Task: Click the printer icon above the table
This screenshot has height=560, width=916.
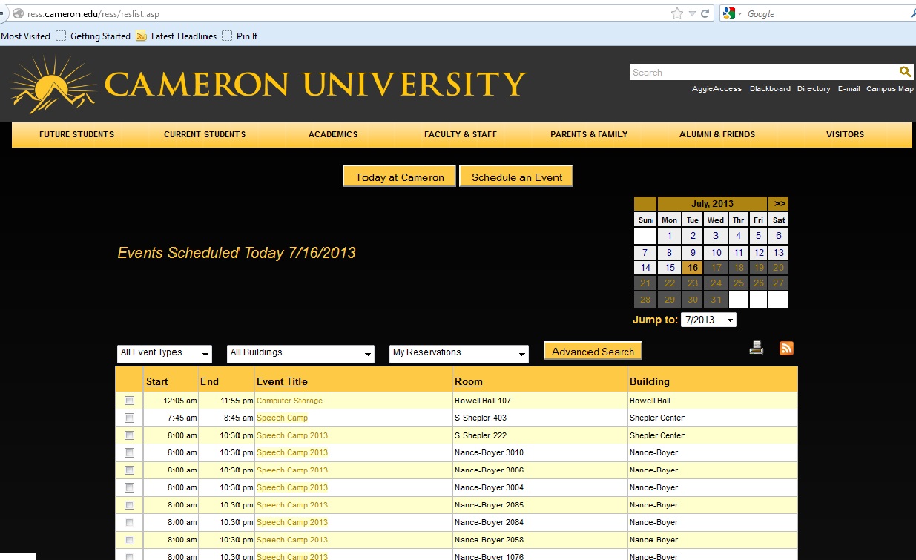Action: click(x=757, y=348)
